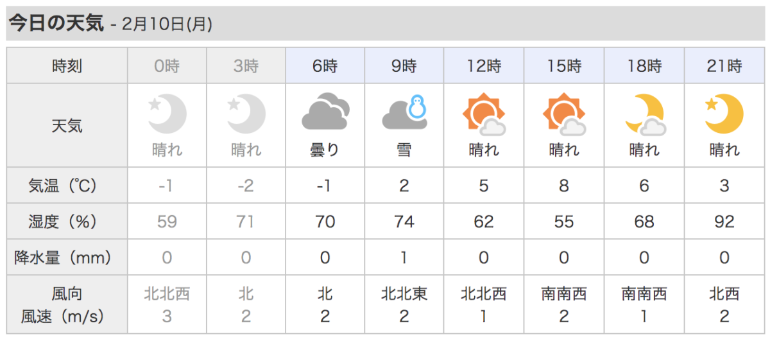Click the 今日の天気 title heading
The height and width of the screenshot is (339, 770).
[55, 24]
